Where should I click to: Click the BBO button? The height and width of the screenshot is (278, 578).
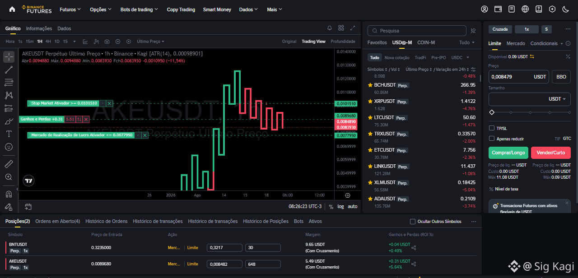(561, 77)
